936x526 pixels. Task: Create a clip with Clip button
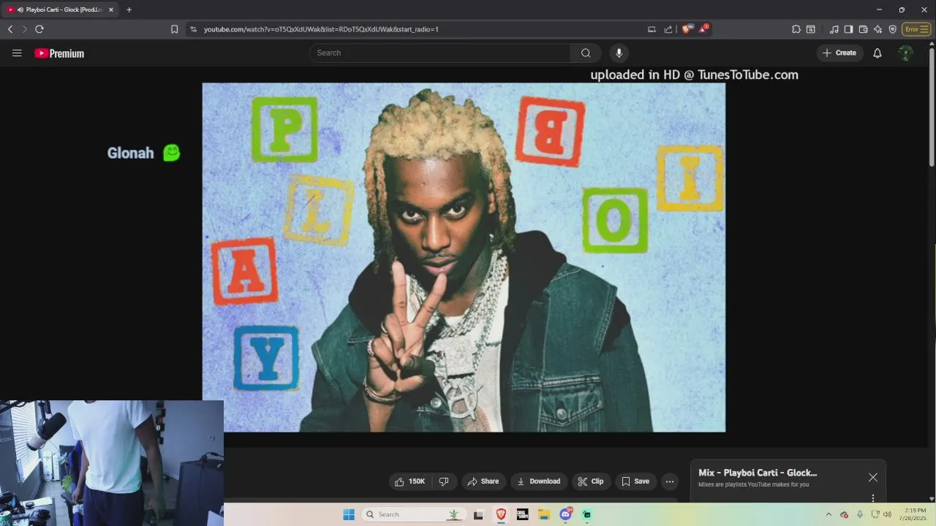(590, 481)
